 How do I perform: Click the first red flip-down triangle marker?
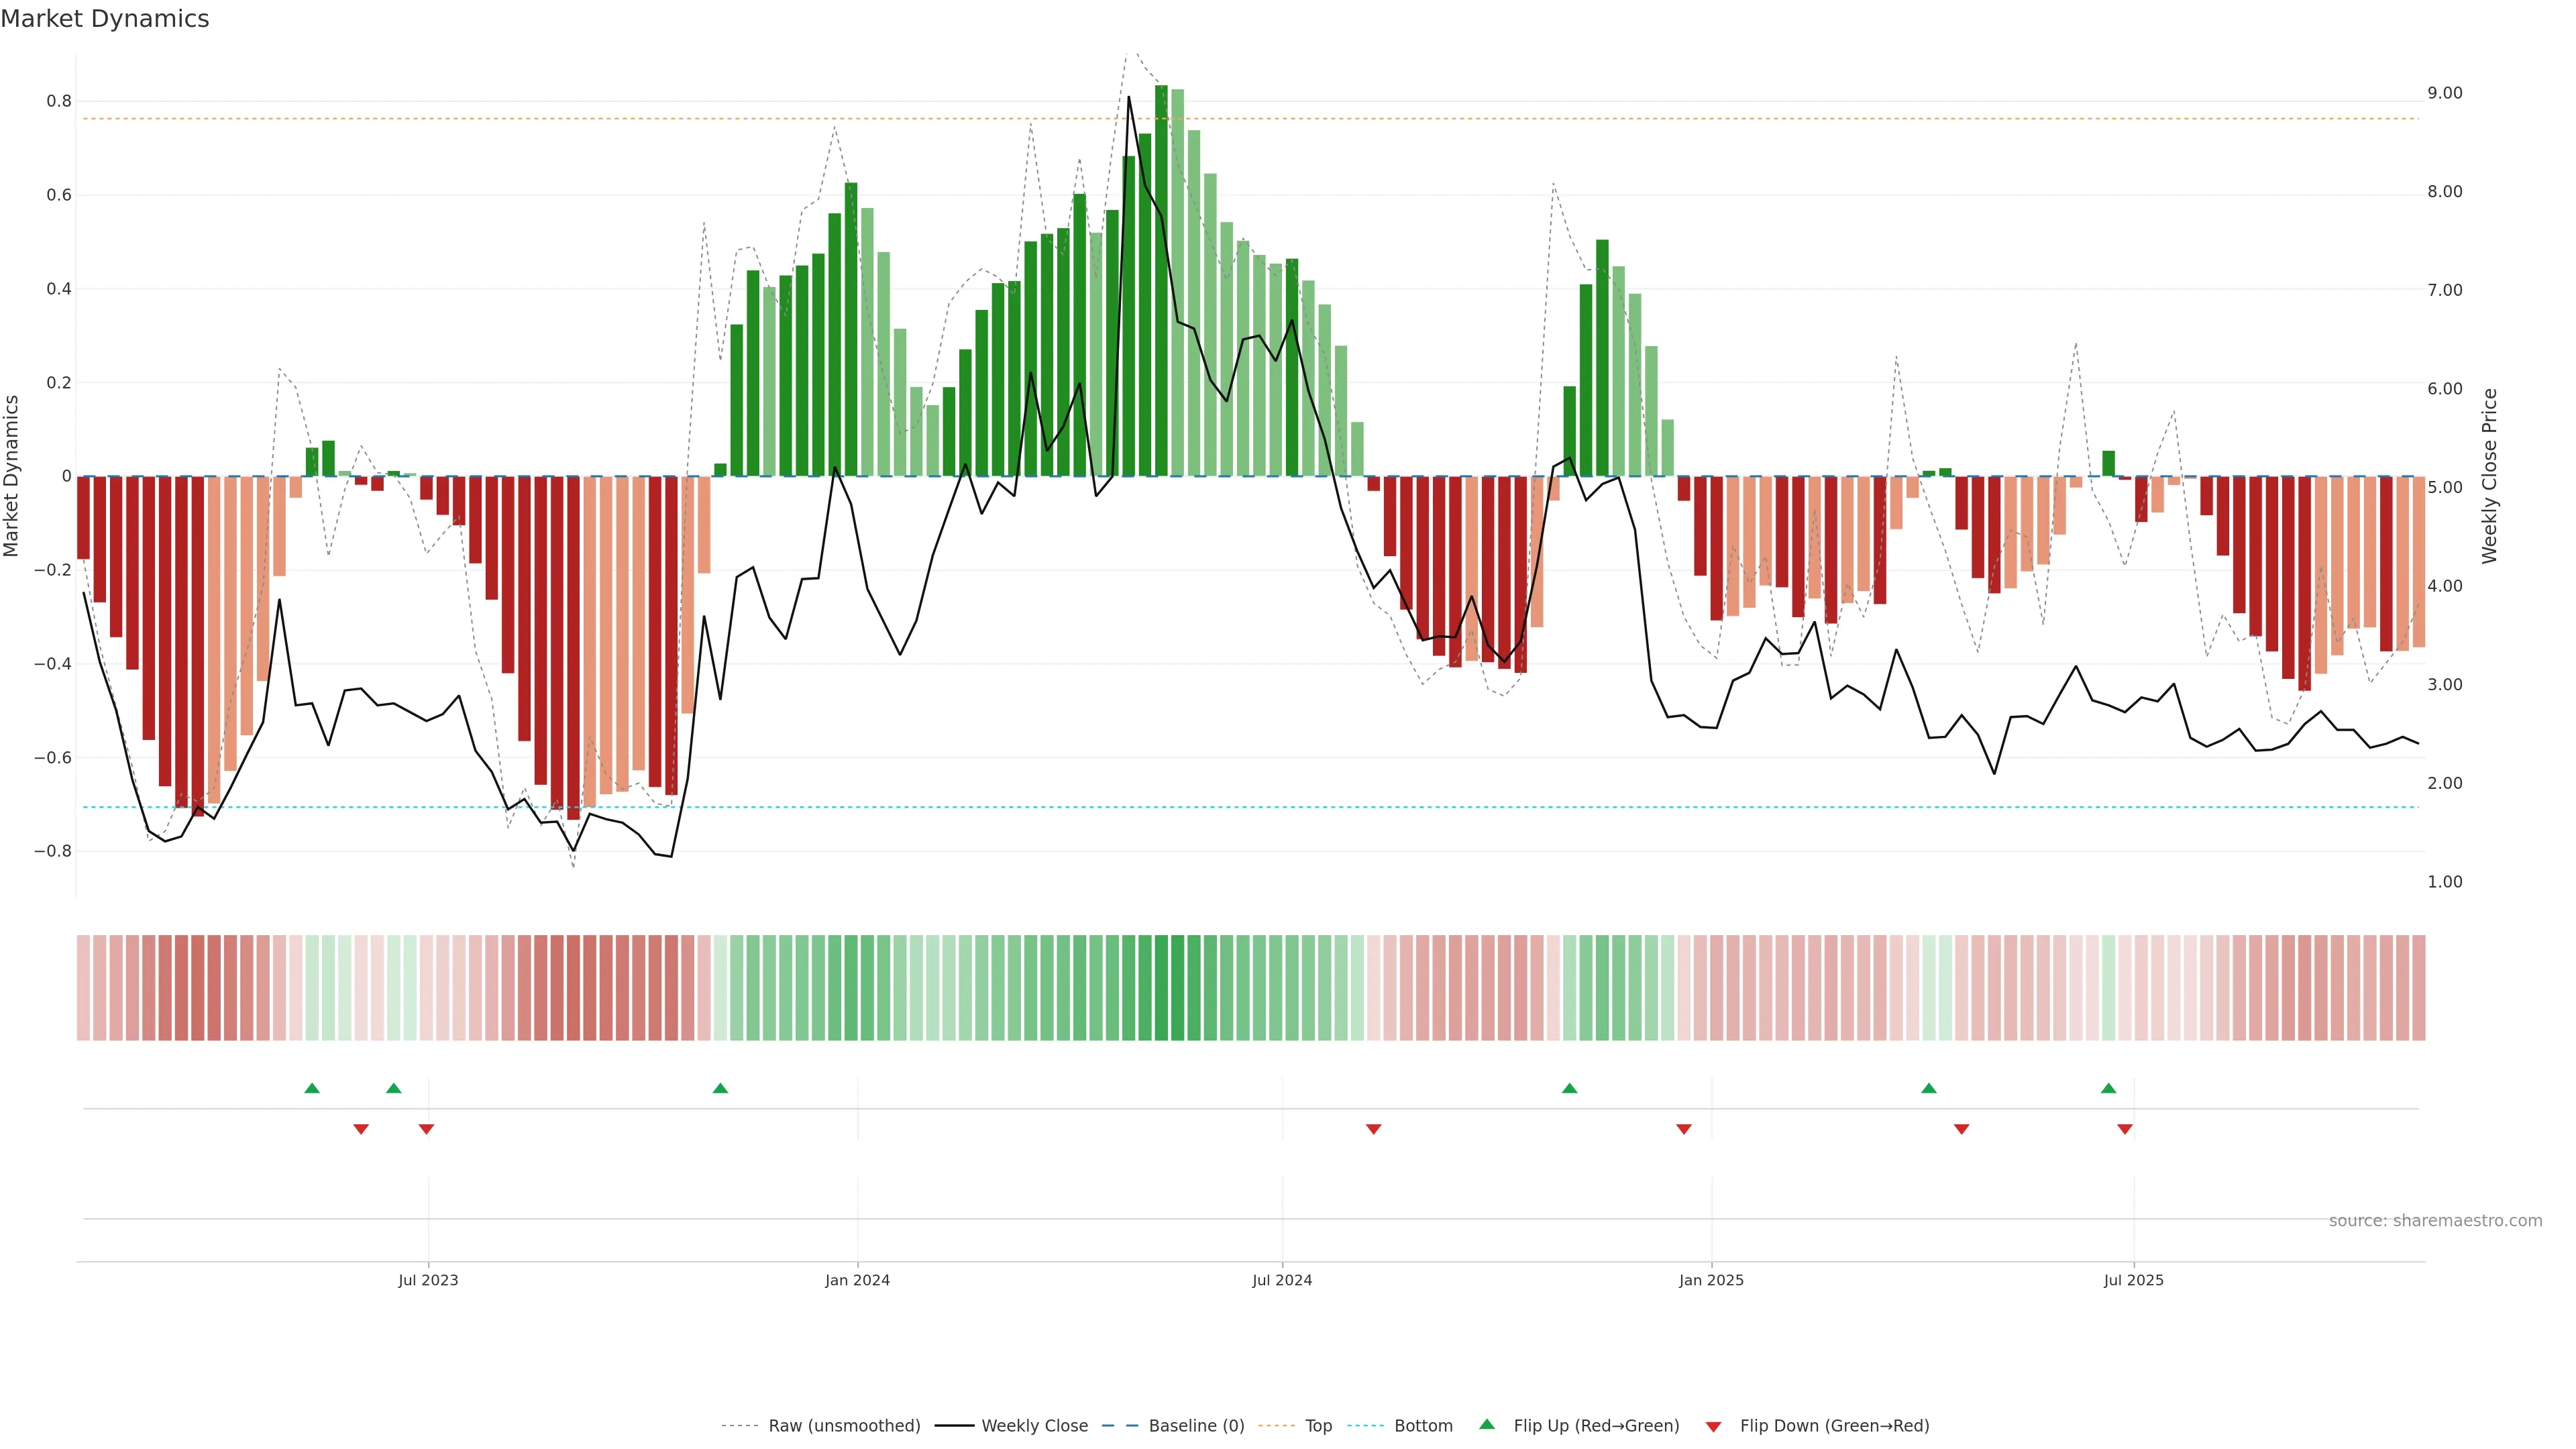click(361, 1129)
